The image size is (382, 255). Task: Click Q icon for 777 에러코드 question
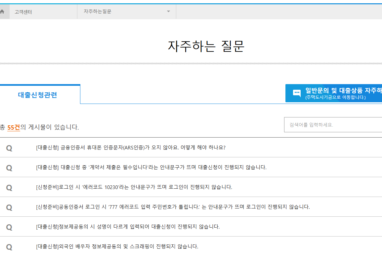9,207
